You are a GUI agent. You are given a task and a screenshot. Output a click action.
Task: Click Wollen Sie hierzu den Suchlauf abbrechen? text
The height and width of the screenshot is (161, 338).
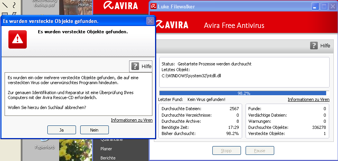(47, 107)
